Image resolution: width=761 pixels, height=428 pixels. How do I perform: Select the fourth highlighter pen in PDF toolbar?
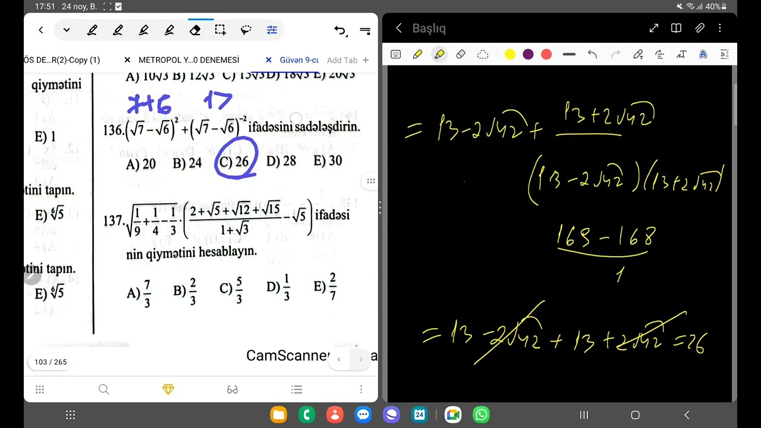[x=169, y=30]
